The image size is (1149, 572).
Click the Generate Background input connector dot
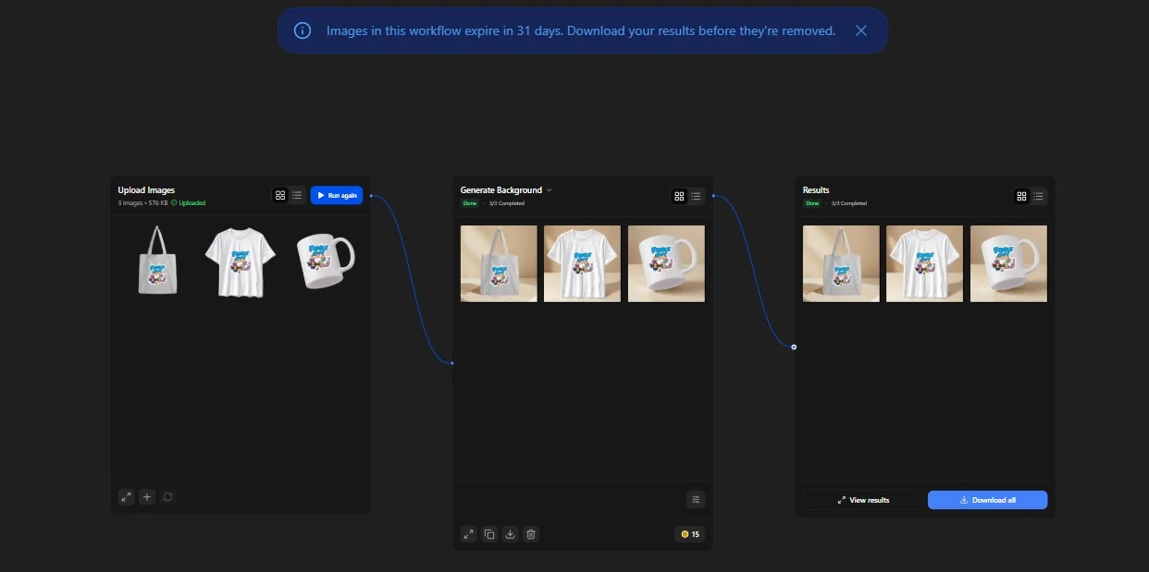(452, 363)
